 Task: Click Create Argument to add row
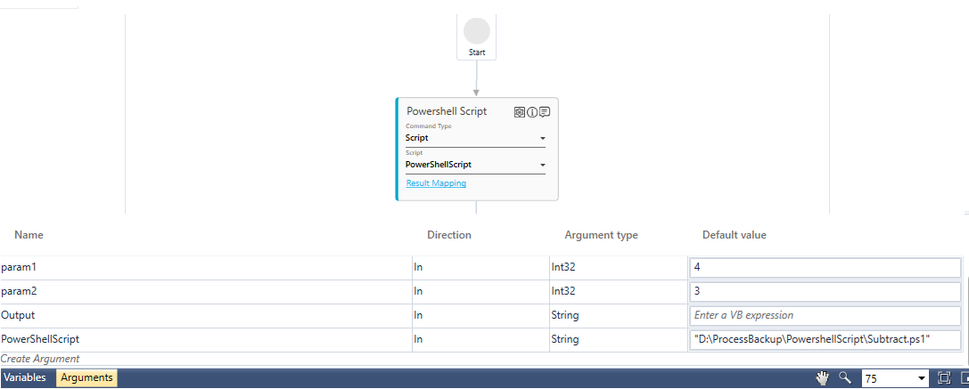[40, 359]
